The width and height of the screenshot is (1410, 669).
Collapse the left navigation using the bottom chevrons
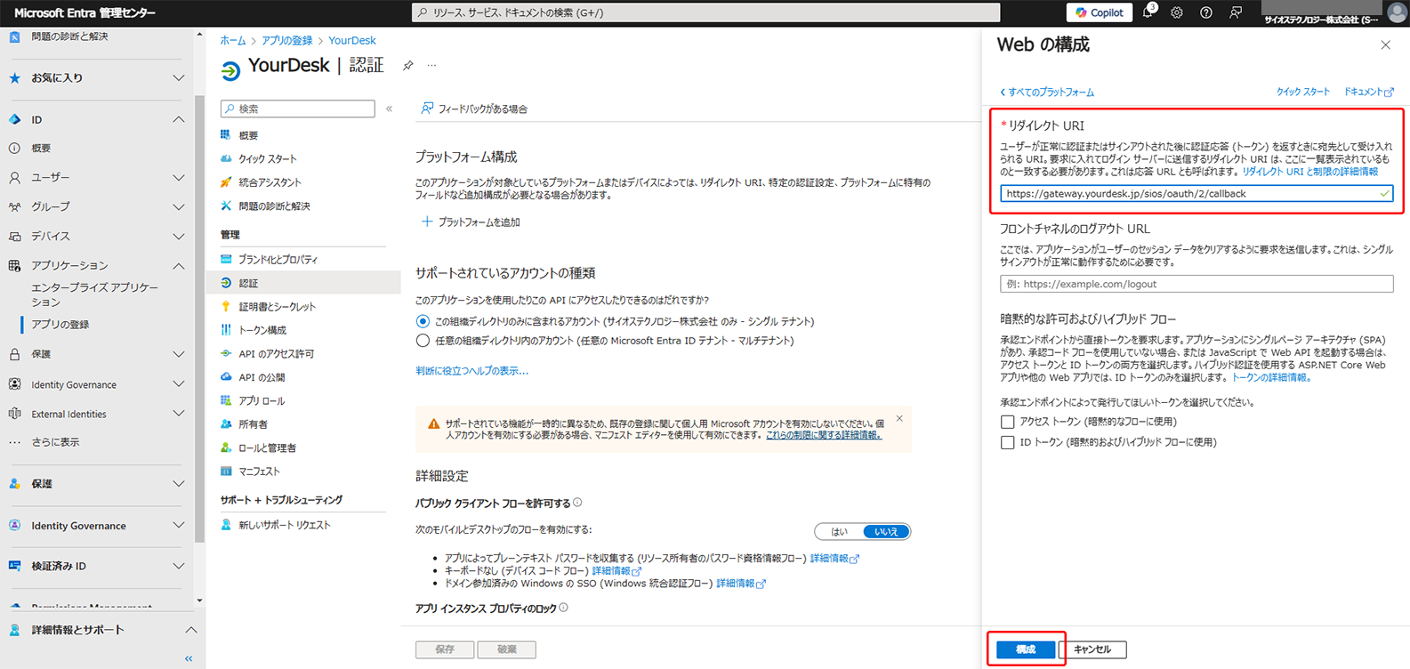[189, 658]
